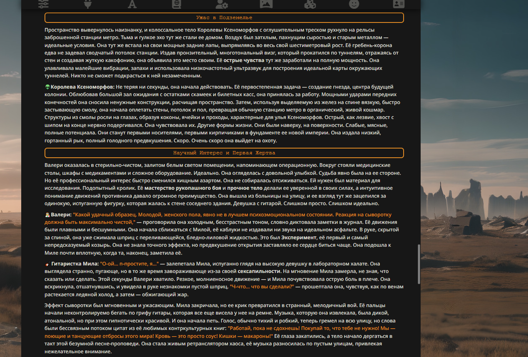The width and height of the screenshot is (528, 357).
Task: Open the extensions cubes icon
Action: point(310,4)
